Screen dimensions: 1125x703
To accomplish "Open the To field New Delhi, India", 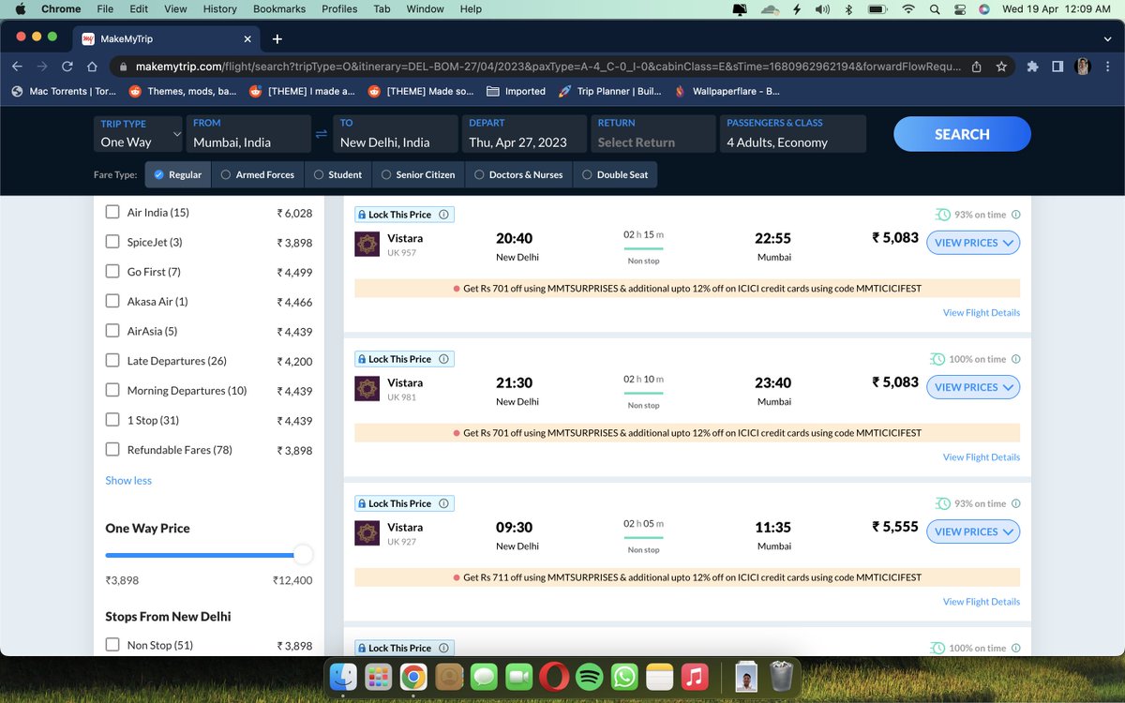I will click(396, 134).
